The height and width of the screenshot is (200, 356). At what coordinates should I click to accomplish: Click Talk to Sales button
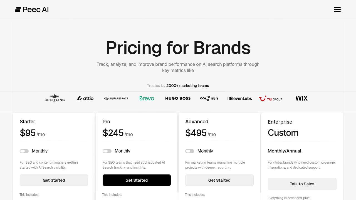(302, 184)
